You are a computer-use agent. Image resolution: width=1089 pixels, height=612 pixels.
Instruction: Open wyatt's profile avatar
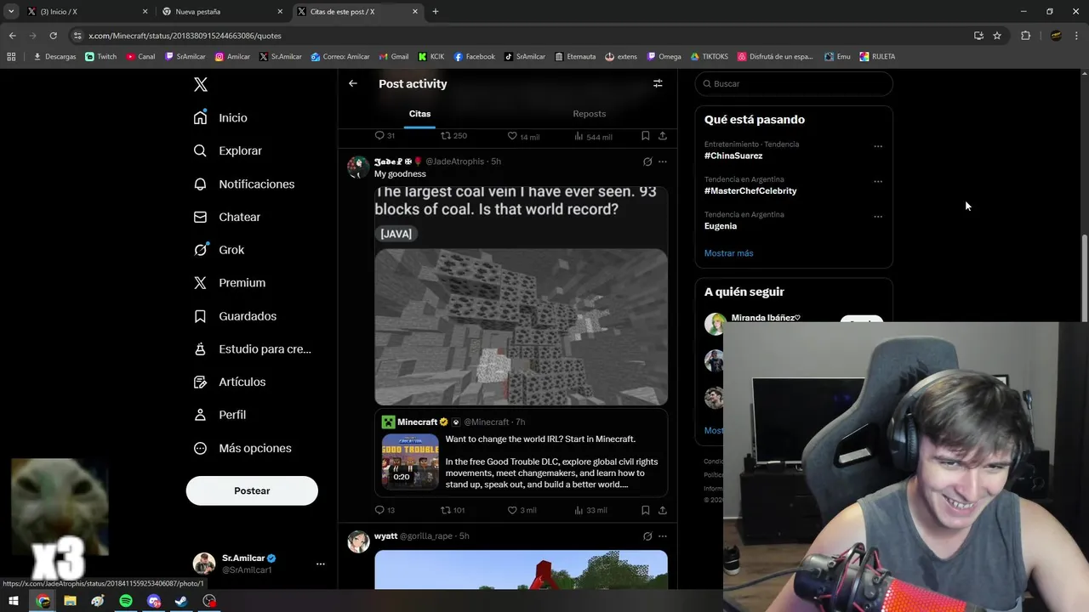[x=358, y=541]
